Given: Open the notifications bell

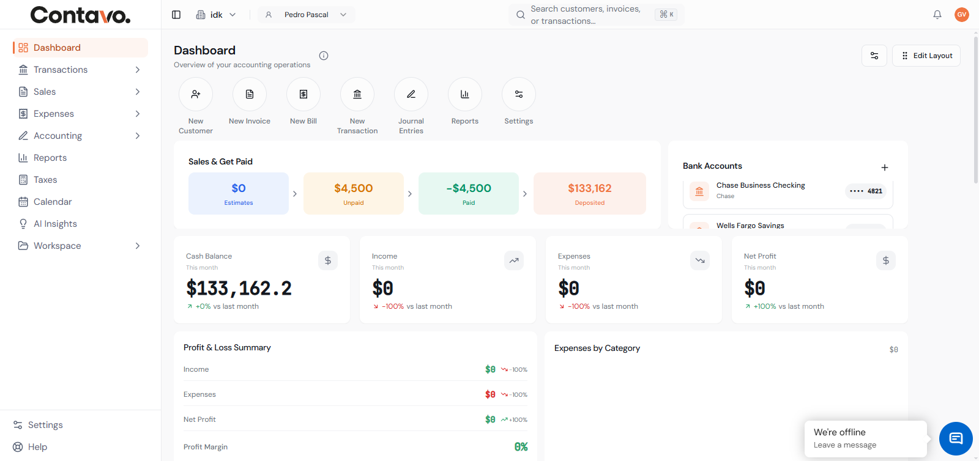Looking at the screenshot, I should click(937, 15).
